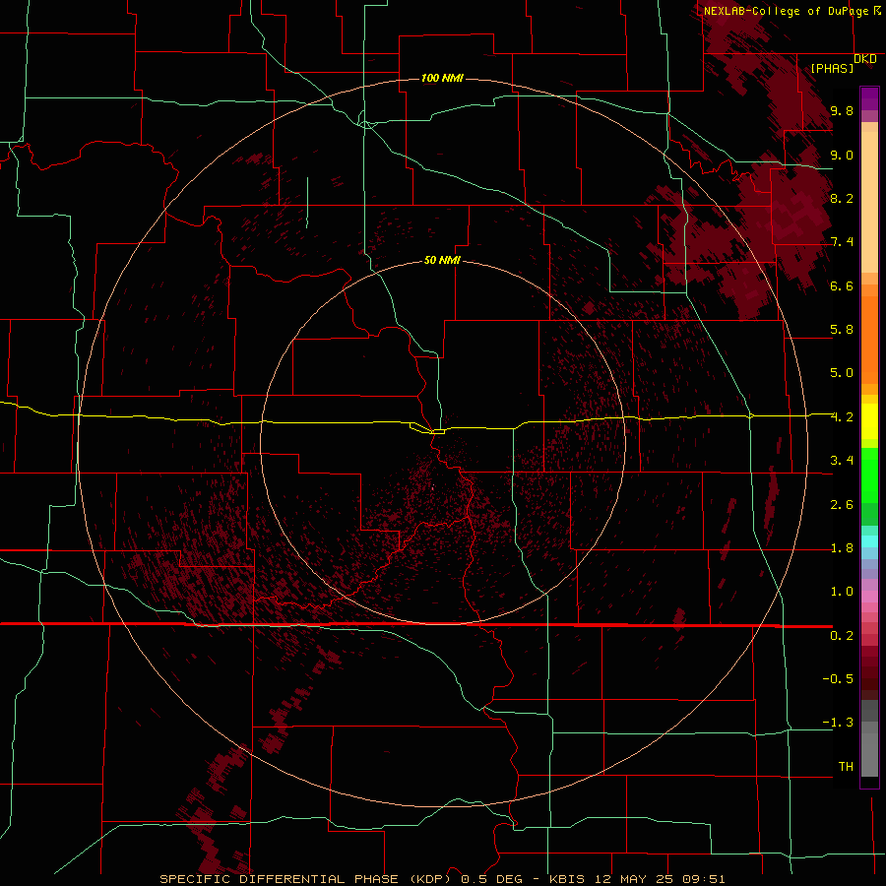Click the TH legend label
886x886 pixels.
pos(846,767)
